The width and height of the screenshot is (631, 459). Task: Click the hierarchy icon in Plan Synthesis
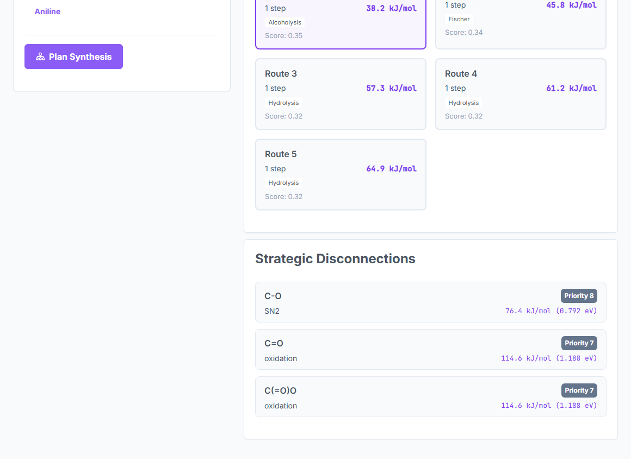pyautogui.click(x=40, y=57)
